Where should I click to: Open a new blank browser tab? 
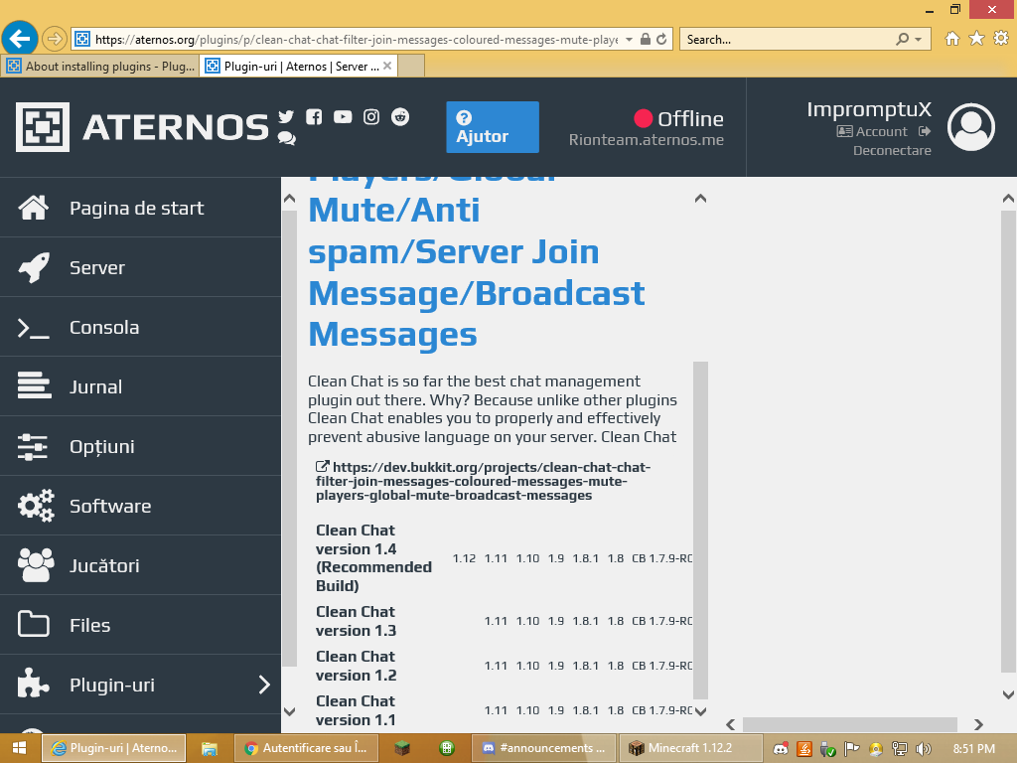(x=411, y=67)
